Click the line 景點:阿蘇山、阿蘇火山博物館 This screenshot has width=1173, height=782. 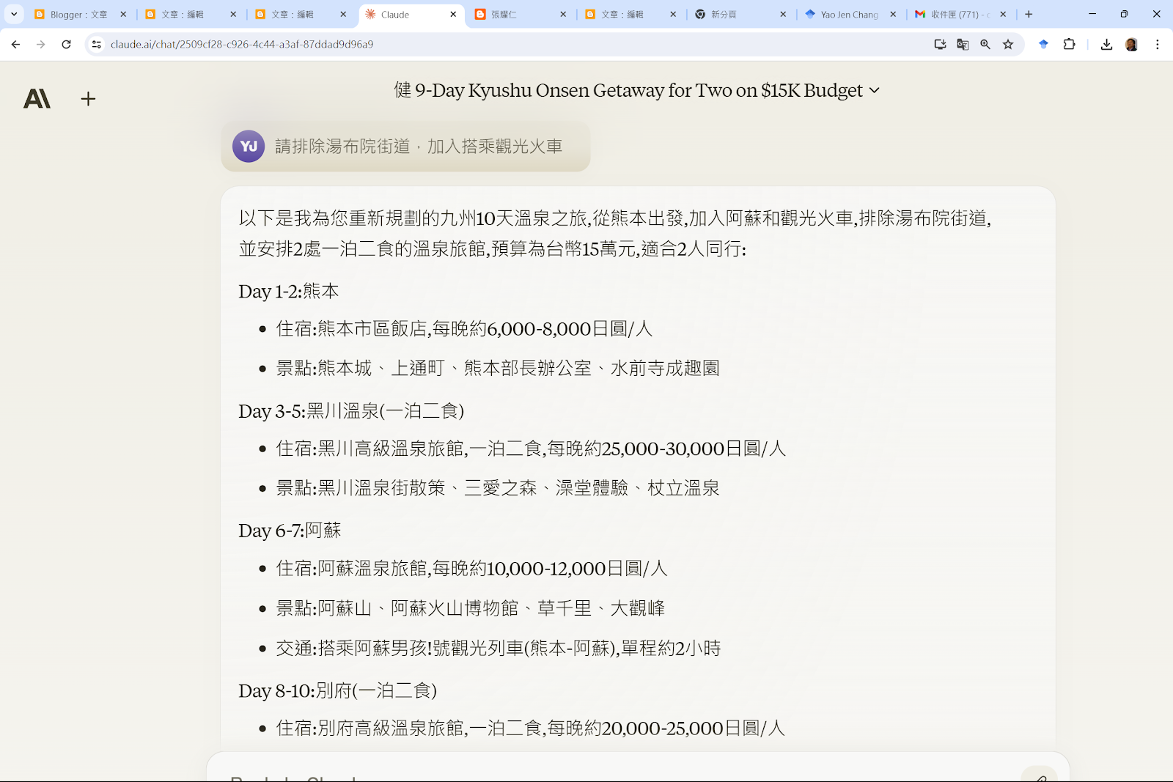471,608
